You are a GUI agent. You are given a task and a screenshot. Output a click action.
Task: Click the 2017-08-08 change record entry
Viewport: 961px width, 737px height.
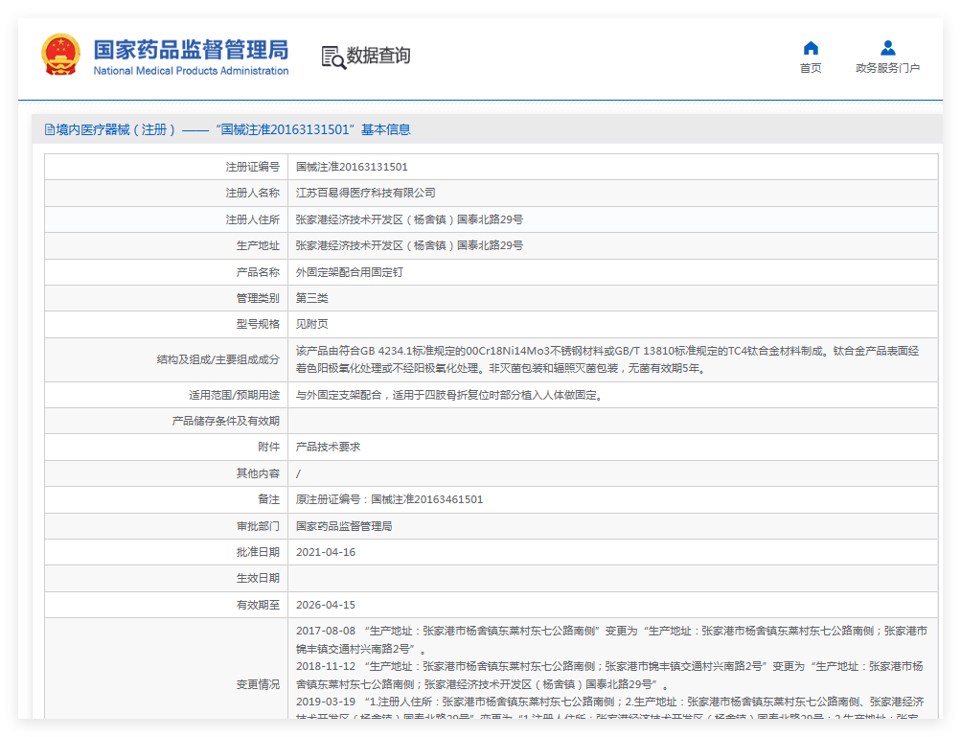[x=611, y=639]
